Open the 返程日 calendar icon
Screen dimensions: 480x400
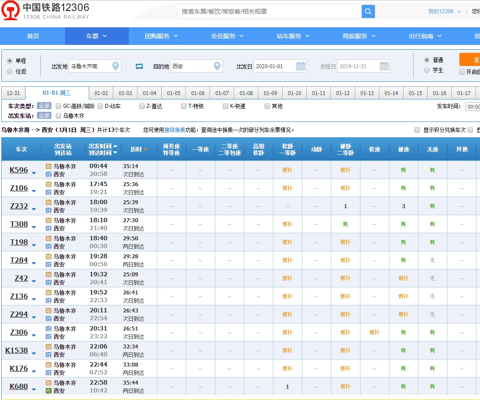pyautogui.click(x=383, y=66)
